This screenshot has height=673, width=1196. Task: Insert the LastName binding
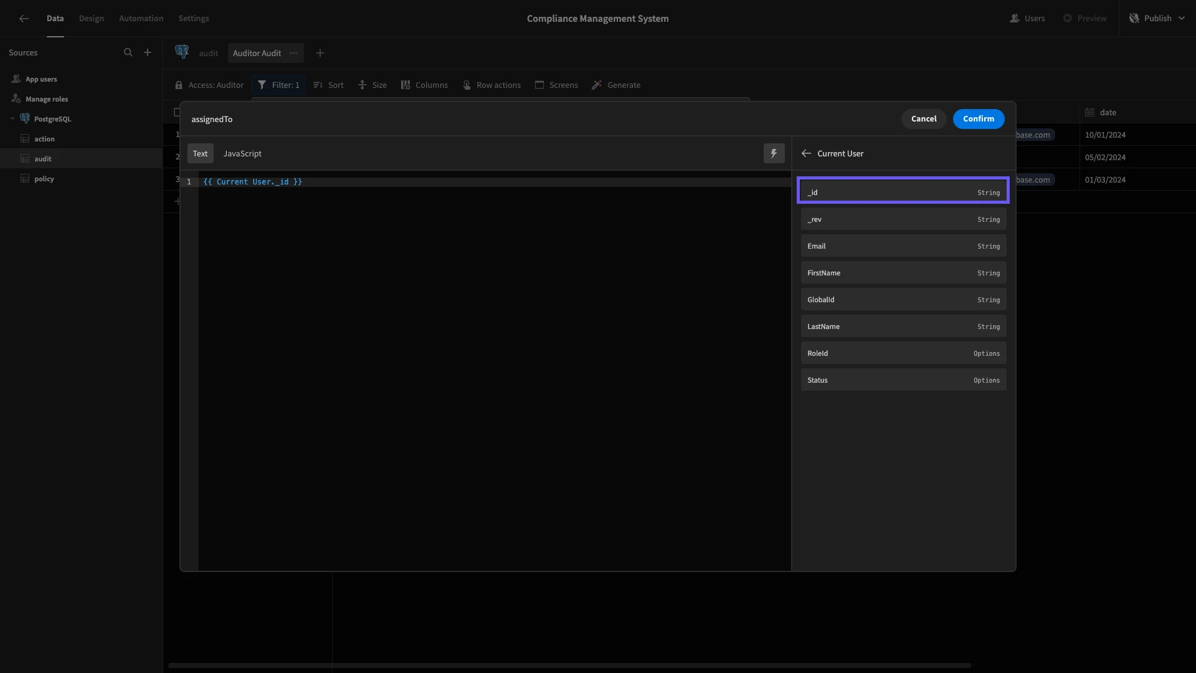[903, 327]
